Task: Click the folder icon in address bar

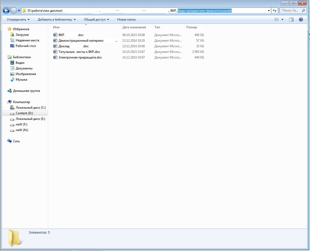Action: [x=24, y=10]
